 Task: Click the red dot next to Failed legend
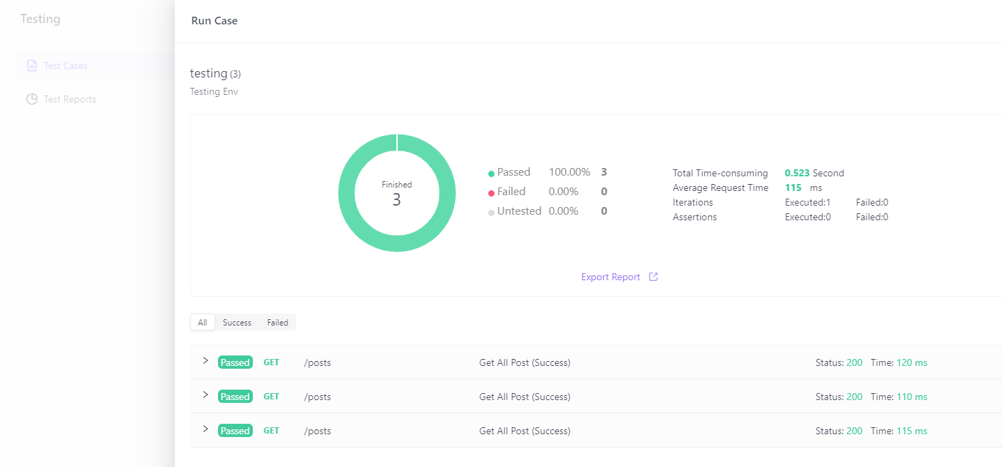[491, 193]
